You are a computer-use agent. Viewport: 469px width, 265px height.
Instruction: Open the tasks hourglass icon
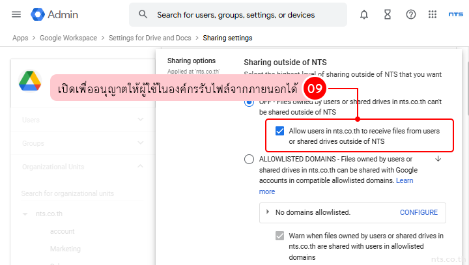[388, 14]
